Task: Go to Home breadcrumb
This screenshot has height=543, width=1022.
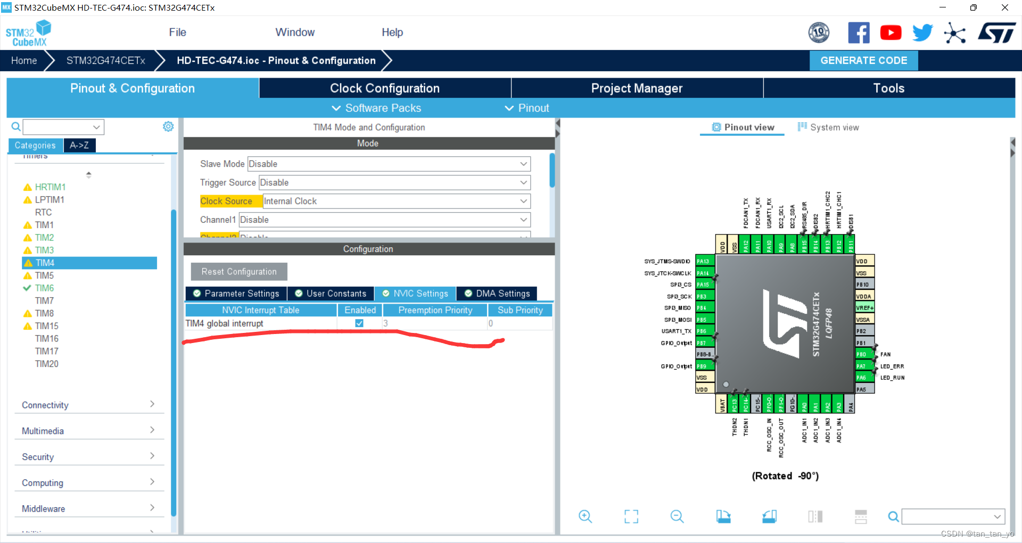Action: [x=24, y=61]
